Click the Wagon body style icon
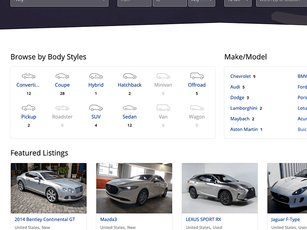Image resolution: width=307 pixels, height=230 pixels. 197,108
